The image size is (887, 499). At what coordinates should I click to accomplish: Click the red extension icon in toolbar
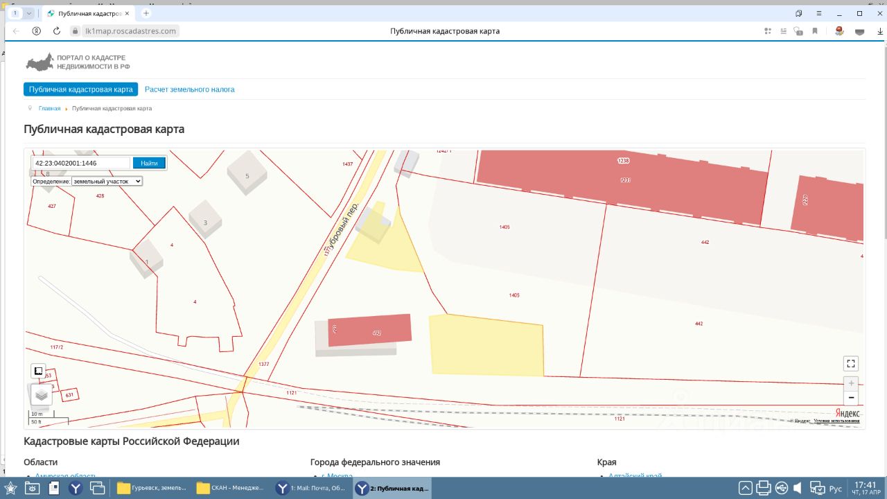coord(839,31)
